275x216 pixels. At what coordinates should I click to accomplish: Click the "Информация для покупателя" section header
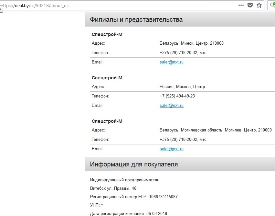coord(134,165)
